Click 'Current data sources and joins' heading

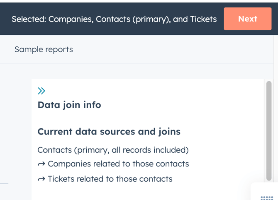[109, 132]
